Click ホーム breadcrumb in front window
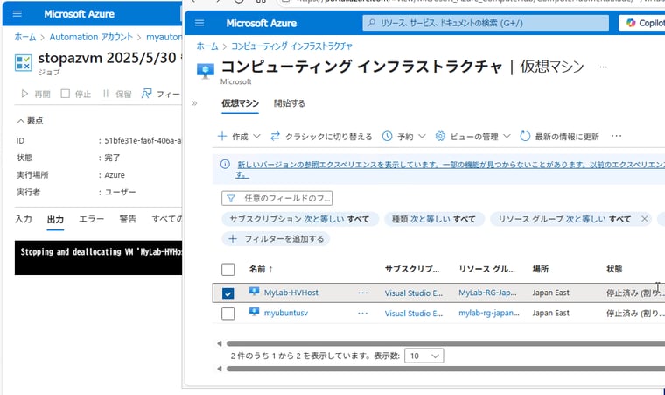 (207, 46)
